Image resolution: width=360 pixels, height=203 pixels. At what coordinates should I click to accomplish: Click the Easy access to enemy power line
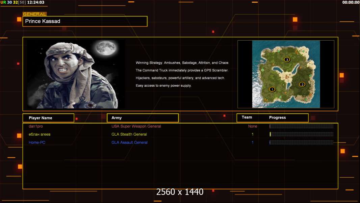pyautogui.click(x=163, y=86)
